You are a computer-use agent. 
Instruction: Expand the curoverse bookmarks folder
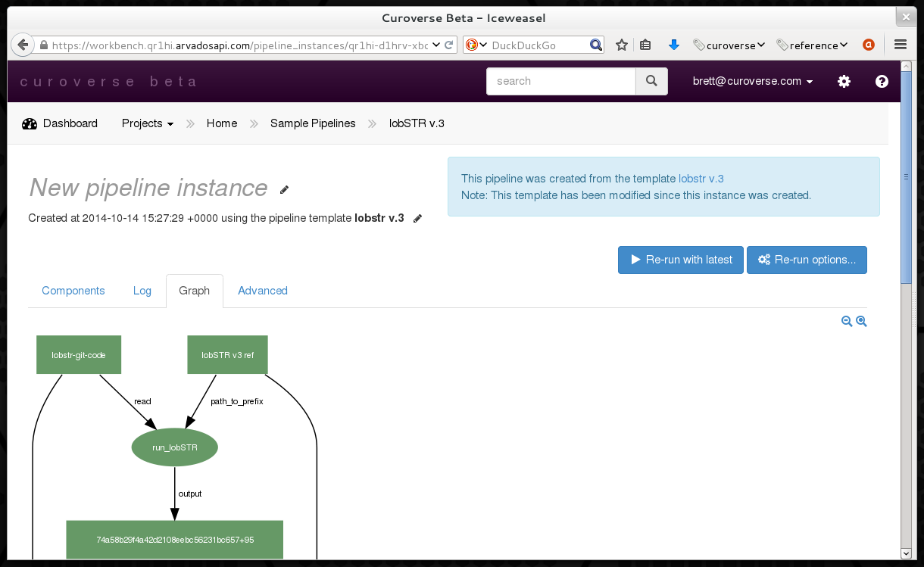click(729, 45)
